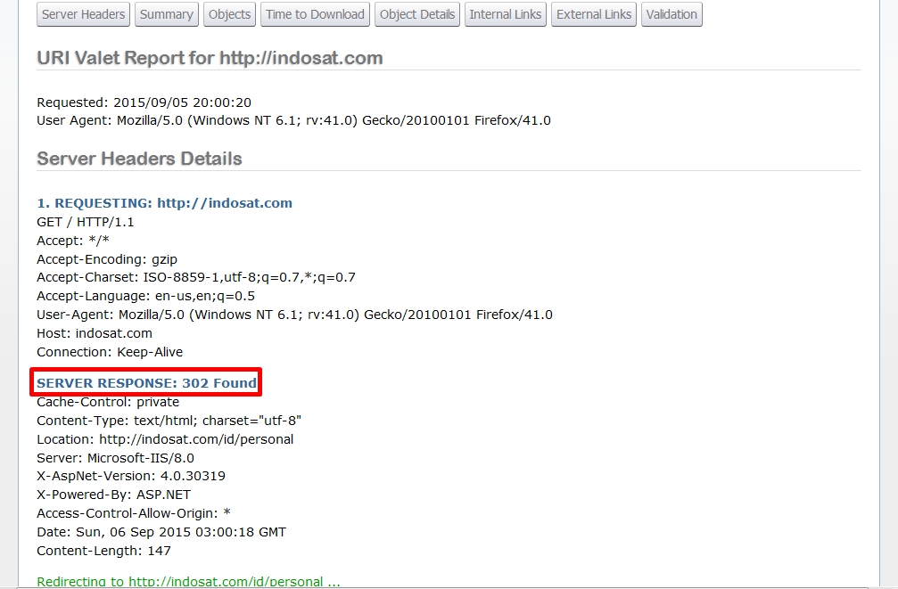Viewport: 898px width, 589px height.
Task: Select the 'Location: http://indosat.com/id/personal' line
Action: [165, 439]
